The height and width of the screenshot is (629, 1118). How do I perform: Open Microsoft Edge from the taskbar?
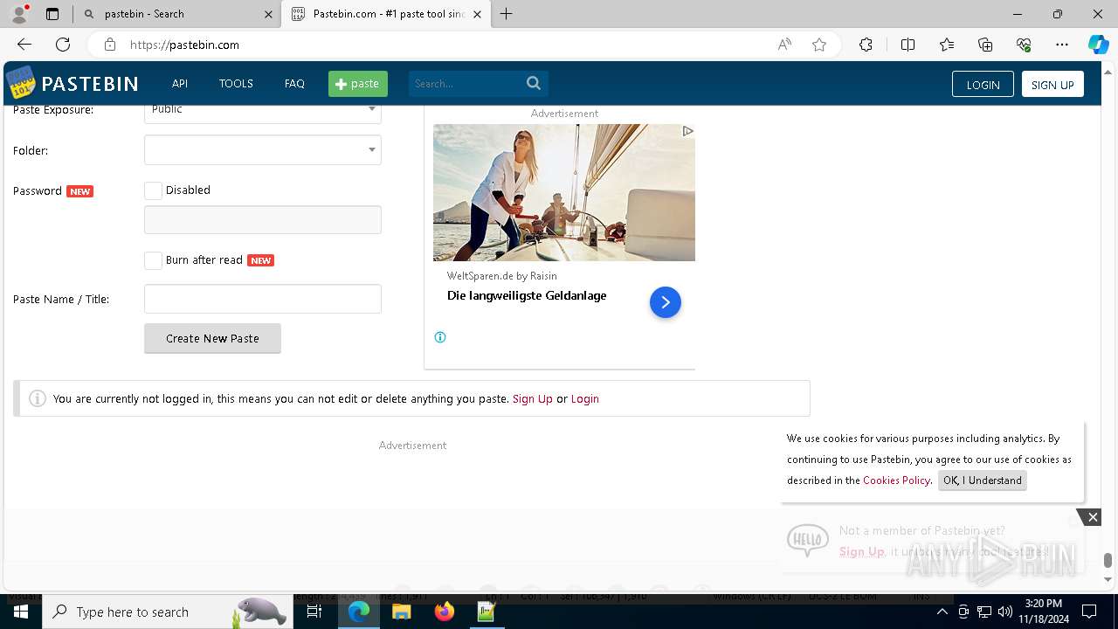tap(359, 612)
